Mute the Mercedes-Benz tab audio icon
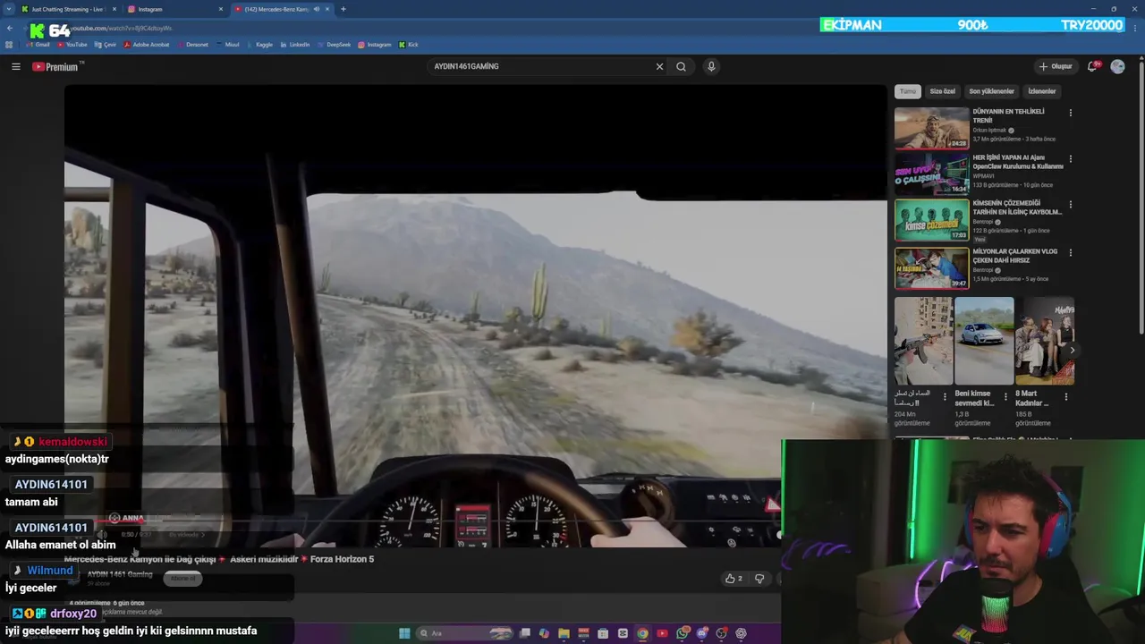Image resolution: width=1145 pixels, height=644 pixels. [316, 9]
